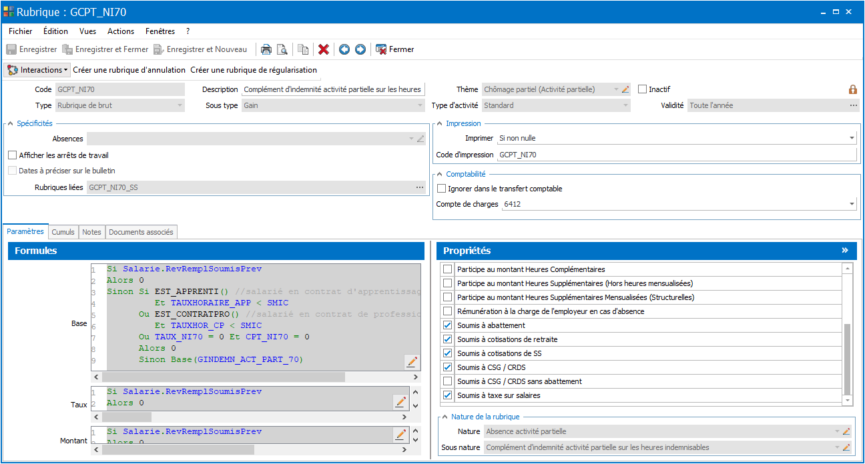This screenshot has height=464, width=865.
Task: Check Ignorer dans le transfert comptable
Action: 441,189
